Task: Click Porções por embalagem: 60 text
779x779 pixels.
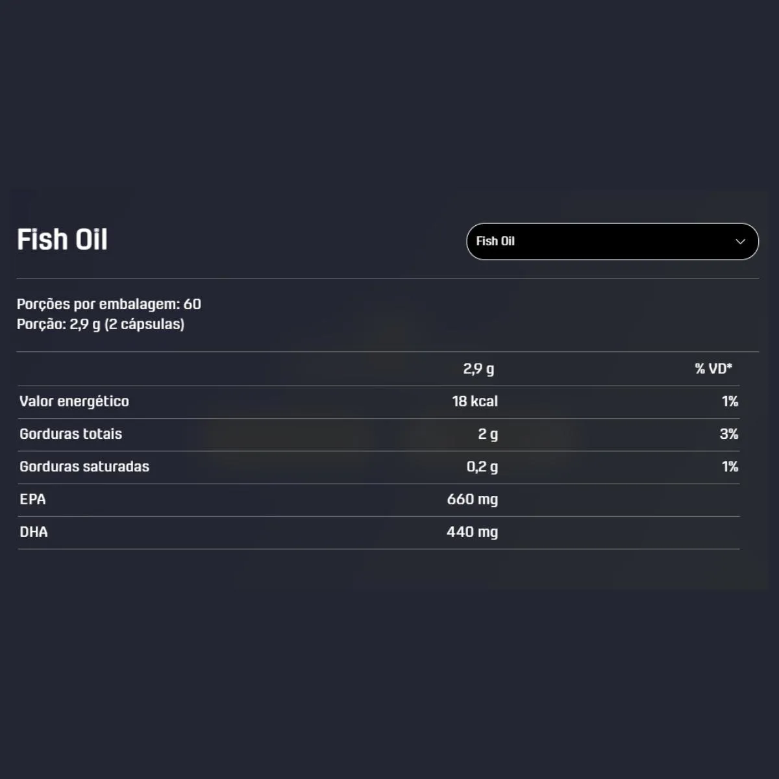Action: [x=109, y=304]
